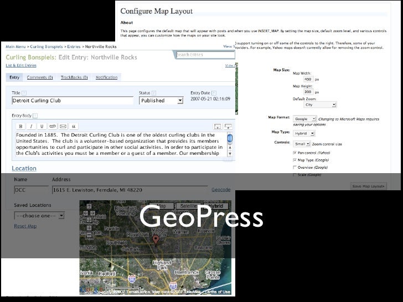Enable the Scale (Google) checkbox
Screen dimensions: 403x302
(295, 175)
